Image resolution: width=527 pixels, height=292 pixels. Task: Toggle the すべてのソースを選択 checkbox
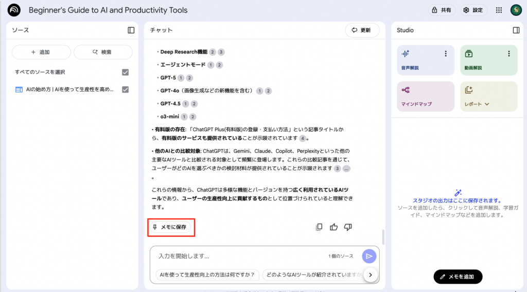tap(125, 72)
